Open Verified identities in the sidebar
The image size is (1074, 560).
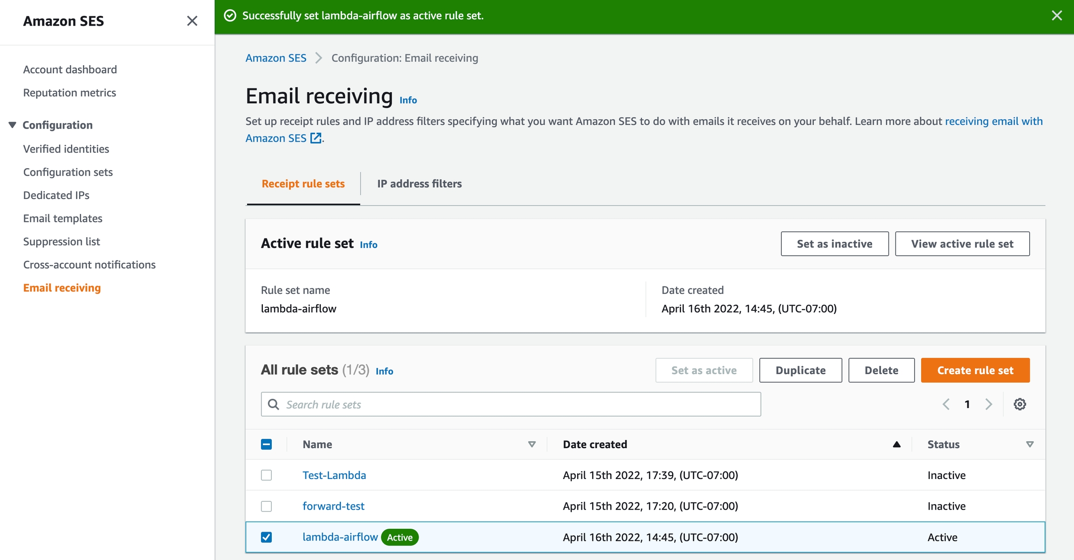(66, 149)
